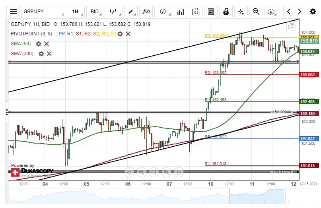Click the S1: 151.013 pivot label
321x208 pixels.
[x=216, y=163]
